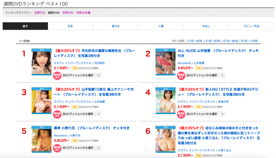Click the 限定版あり badge on rank 2
276x158 pixels.
[x=181, y=75]
